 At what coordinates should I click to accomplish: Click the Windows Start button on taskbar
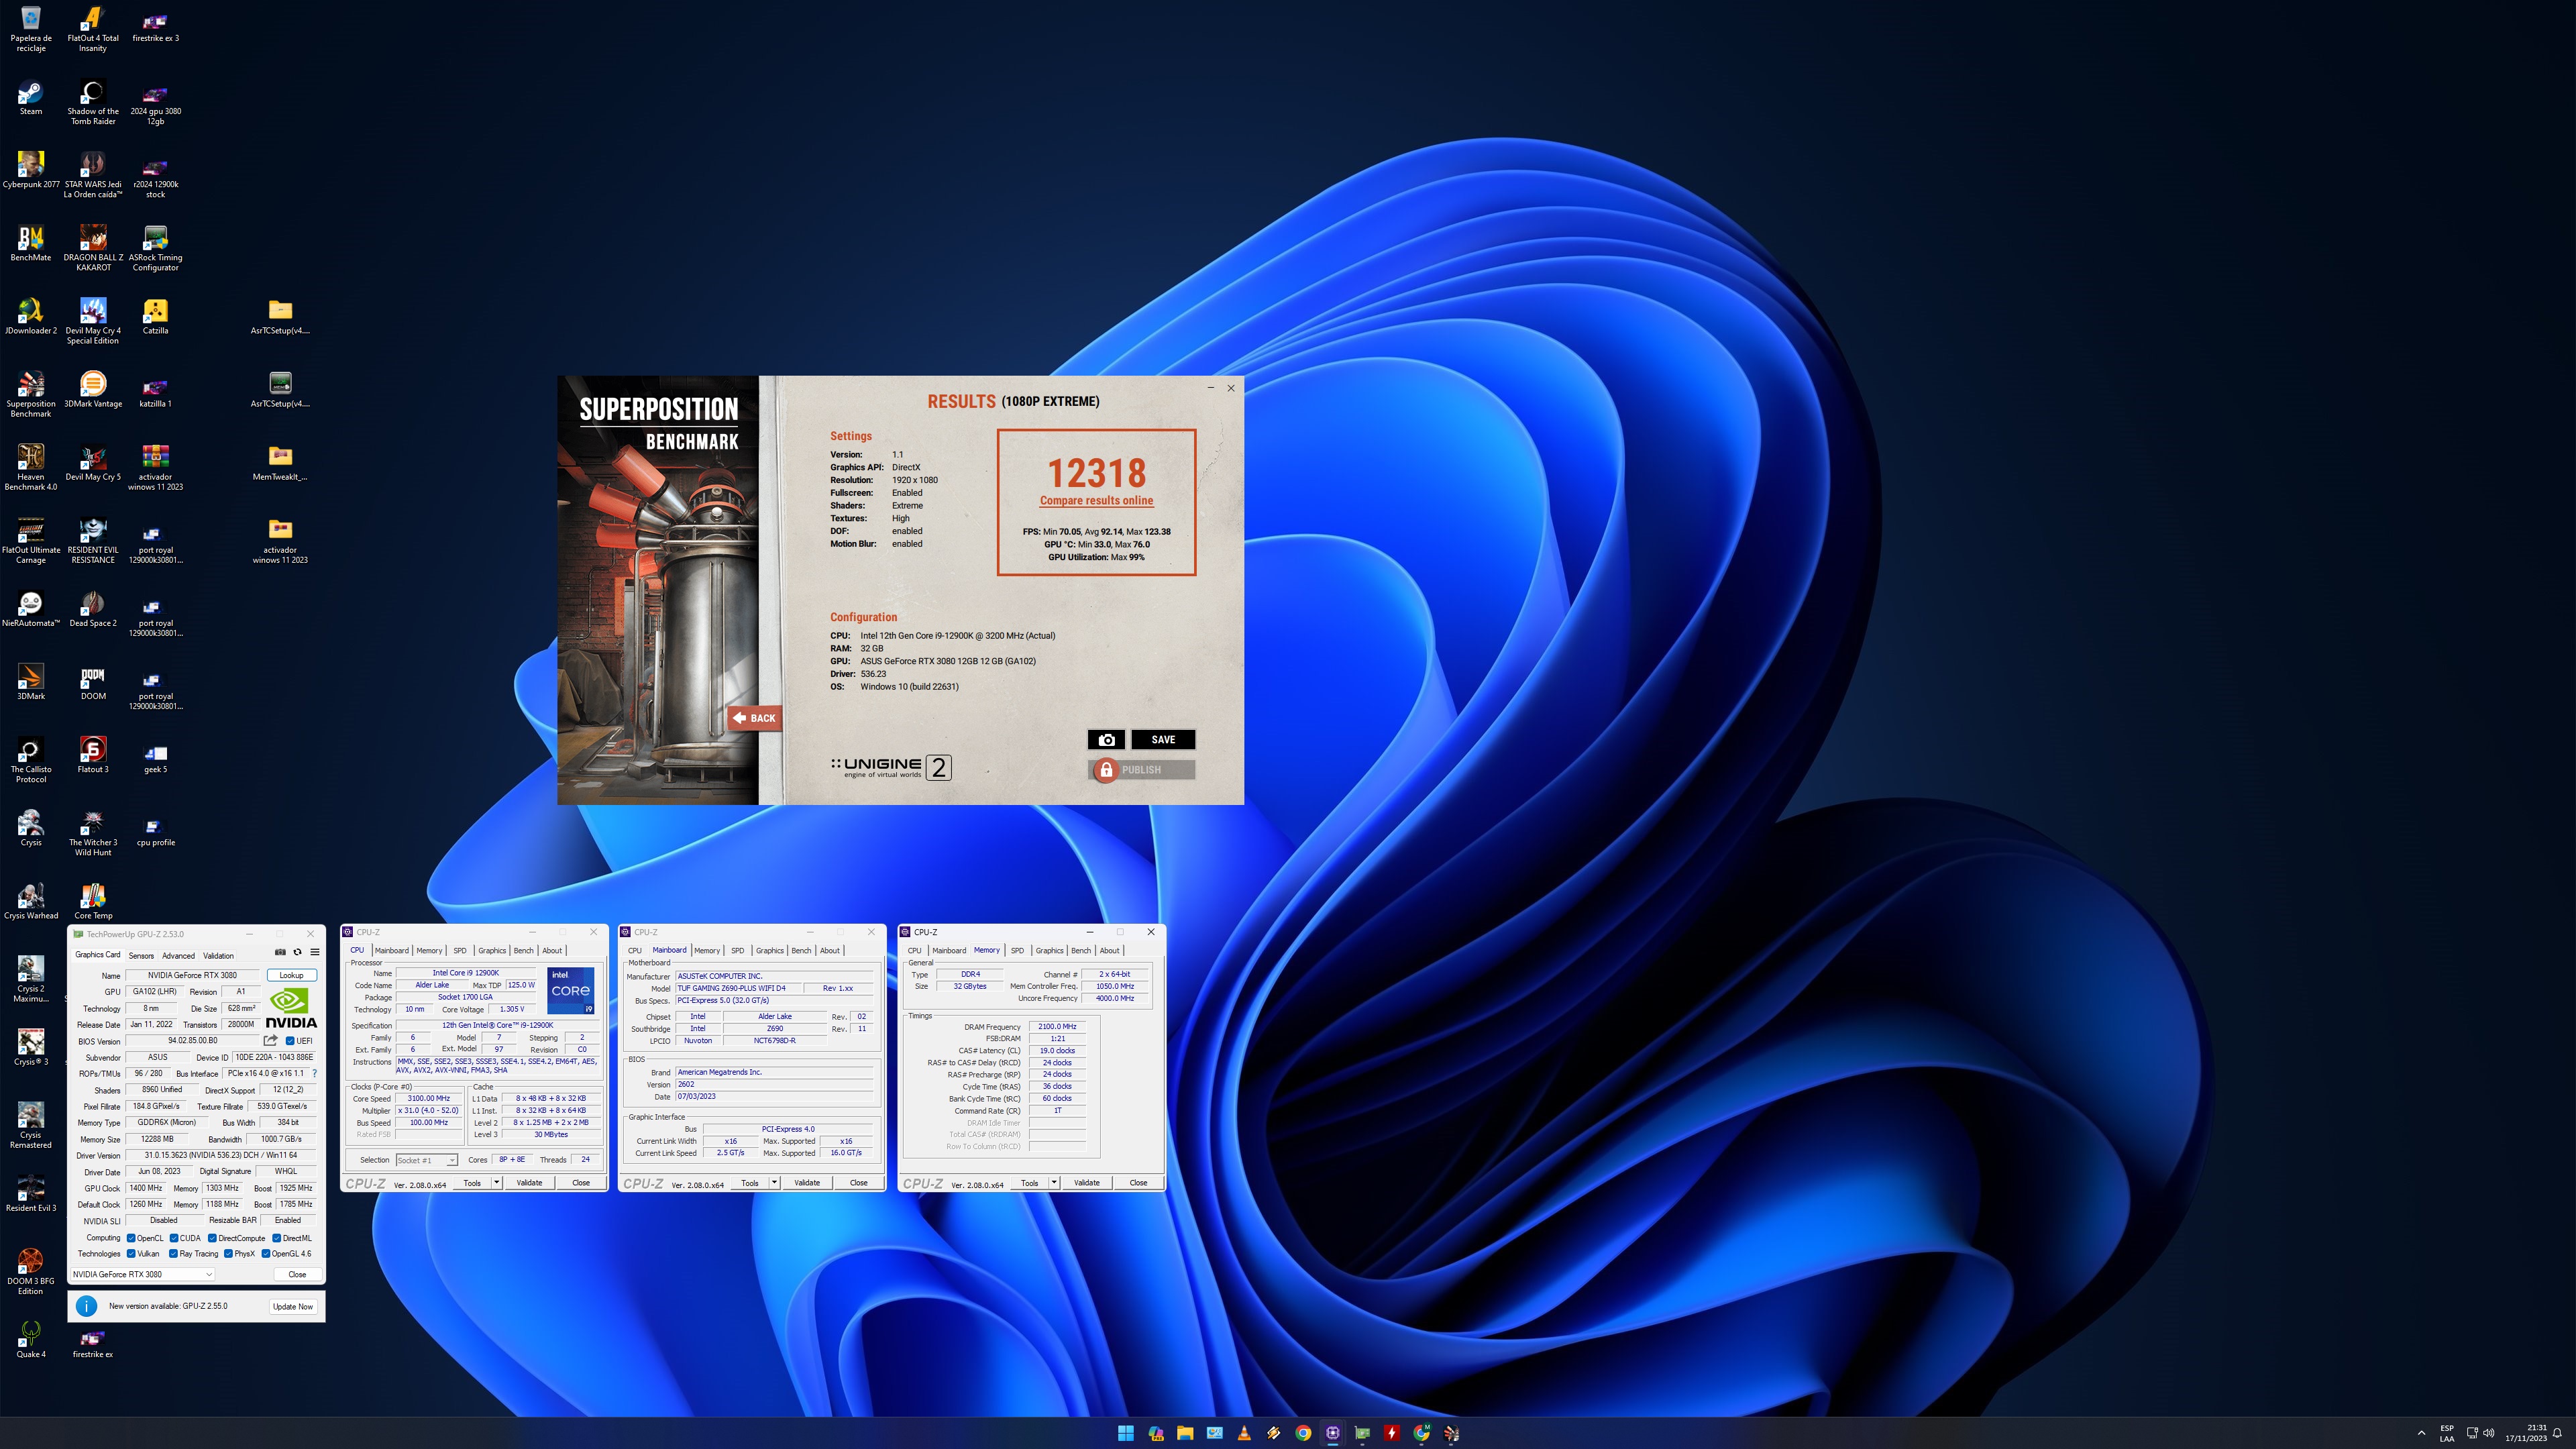point(1126,1433)
